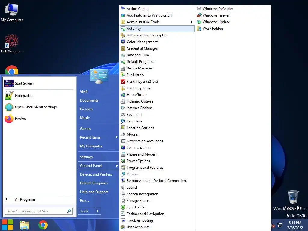Click the Windows Firewall icon
Image resolution: width=308 pixels, height=231 pixels.
(x=199, y=15)
